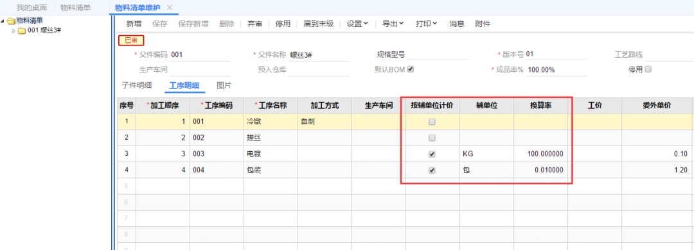694x250 pixels.
Task: Click the 委外单价 column header
Action: tap(657, 106)
